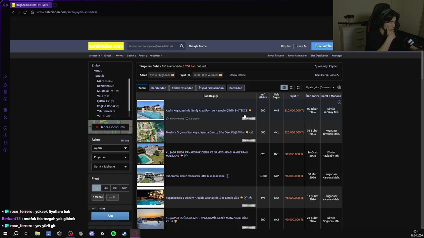Go back with the browser back arrow
This screenshot has width=424, height=238.
click(13, 12)
